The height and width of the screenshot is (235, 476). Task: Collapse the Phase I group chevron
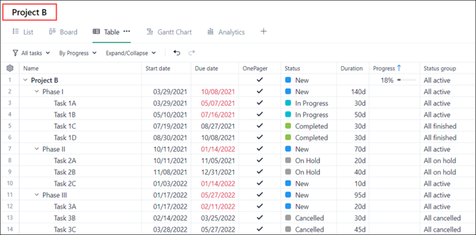[x=37, y=92]
